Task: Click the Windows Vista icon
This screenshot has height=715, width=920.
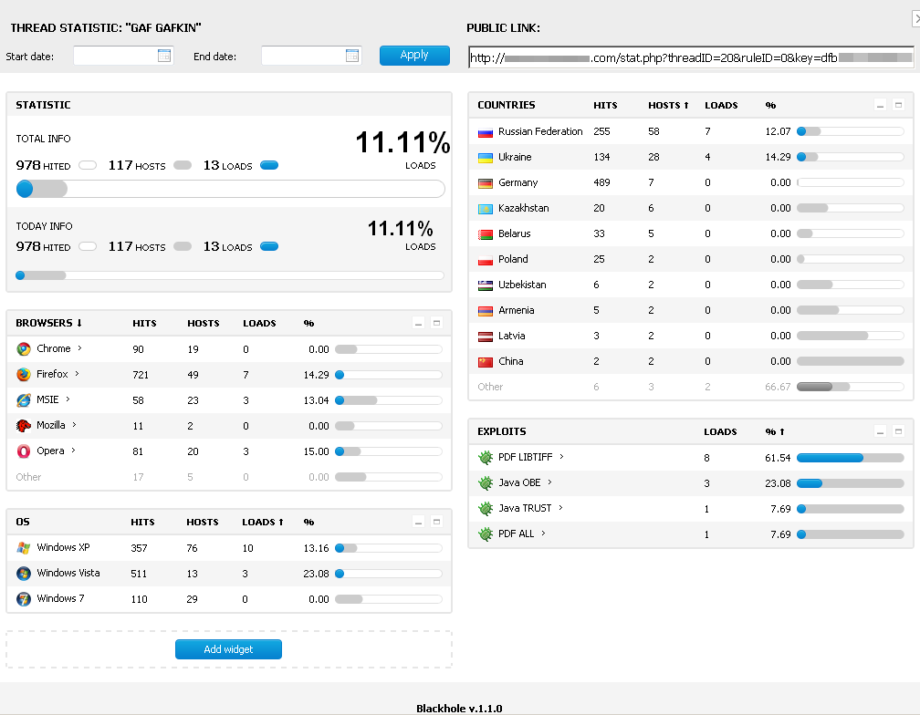Action: pos(24,573)
